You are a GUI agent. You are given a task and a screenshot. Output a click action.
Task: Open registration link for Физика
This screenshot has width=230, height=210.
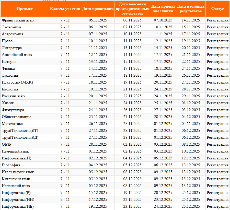point(217,68)
